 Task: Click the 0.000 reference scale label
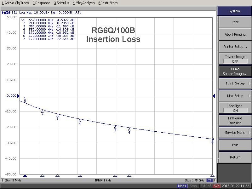(12, 96)
